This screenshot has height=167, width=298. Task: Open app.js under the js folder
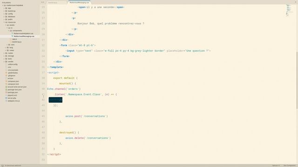[14, 39]
